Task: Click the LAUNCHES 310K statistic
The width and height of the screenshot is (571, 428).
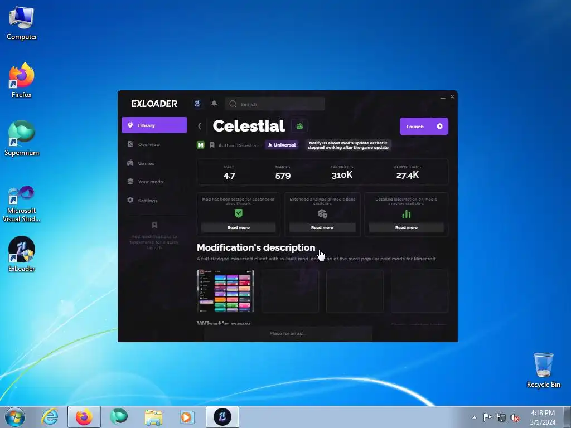Action: [342, 172]
